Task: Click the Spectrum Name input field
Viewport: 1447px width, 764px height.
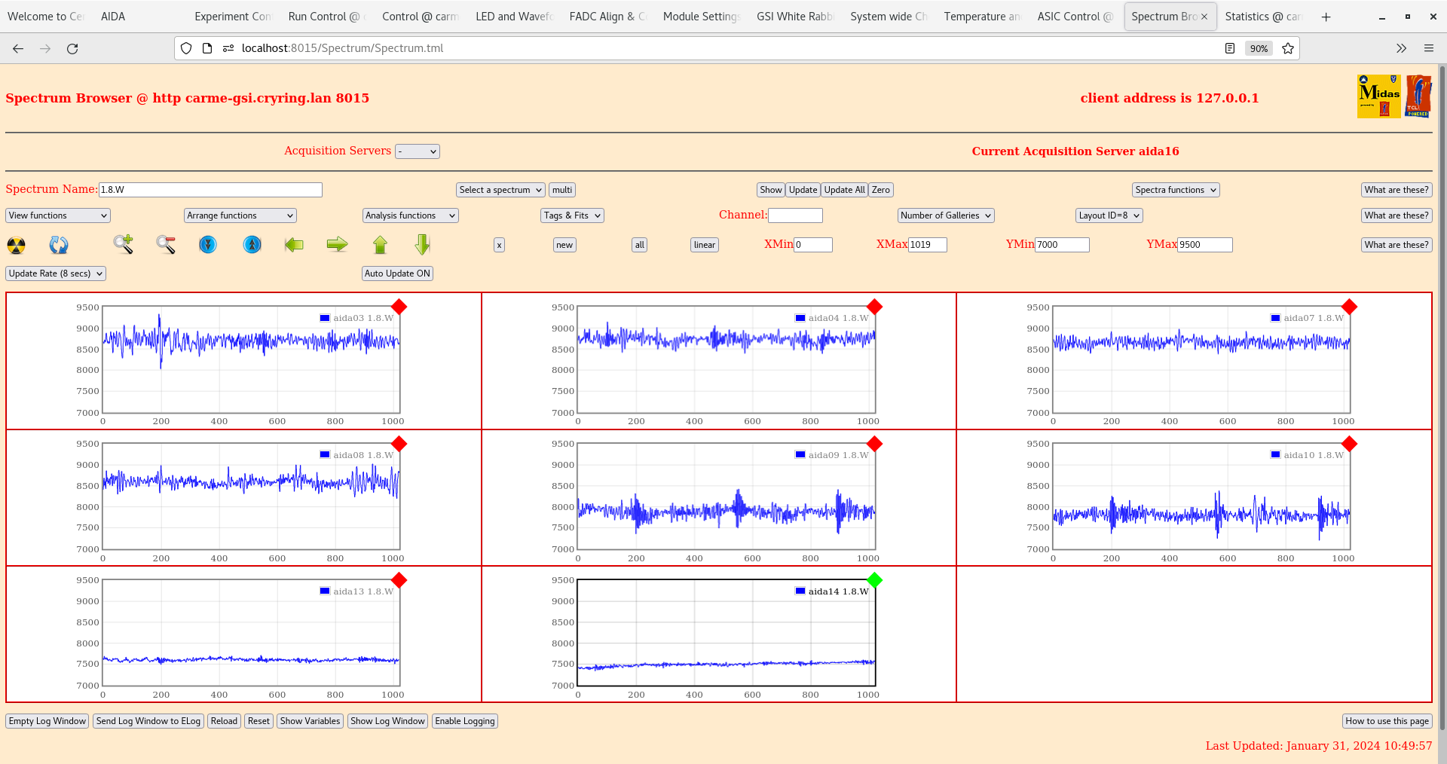Action: click(x=210, y=190)
